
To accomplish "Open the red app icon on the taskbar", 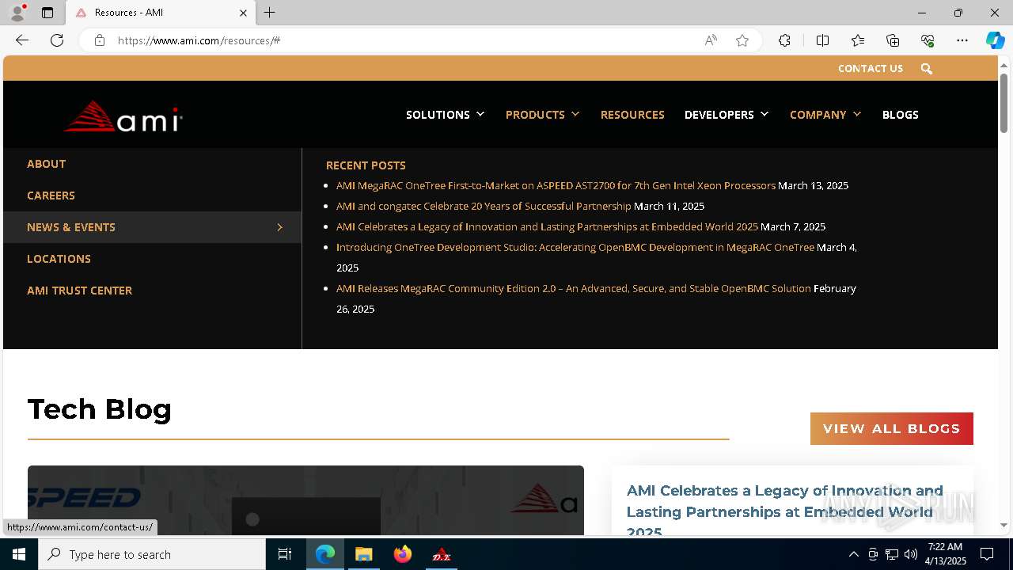I will pos(442,554).
